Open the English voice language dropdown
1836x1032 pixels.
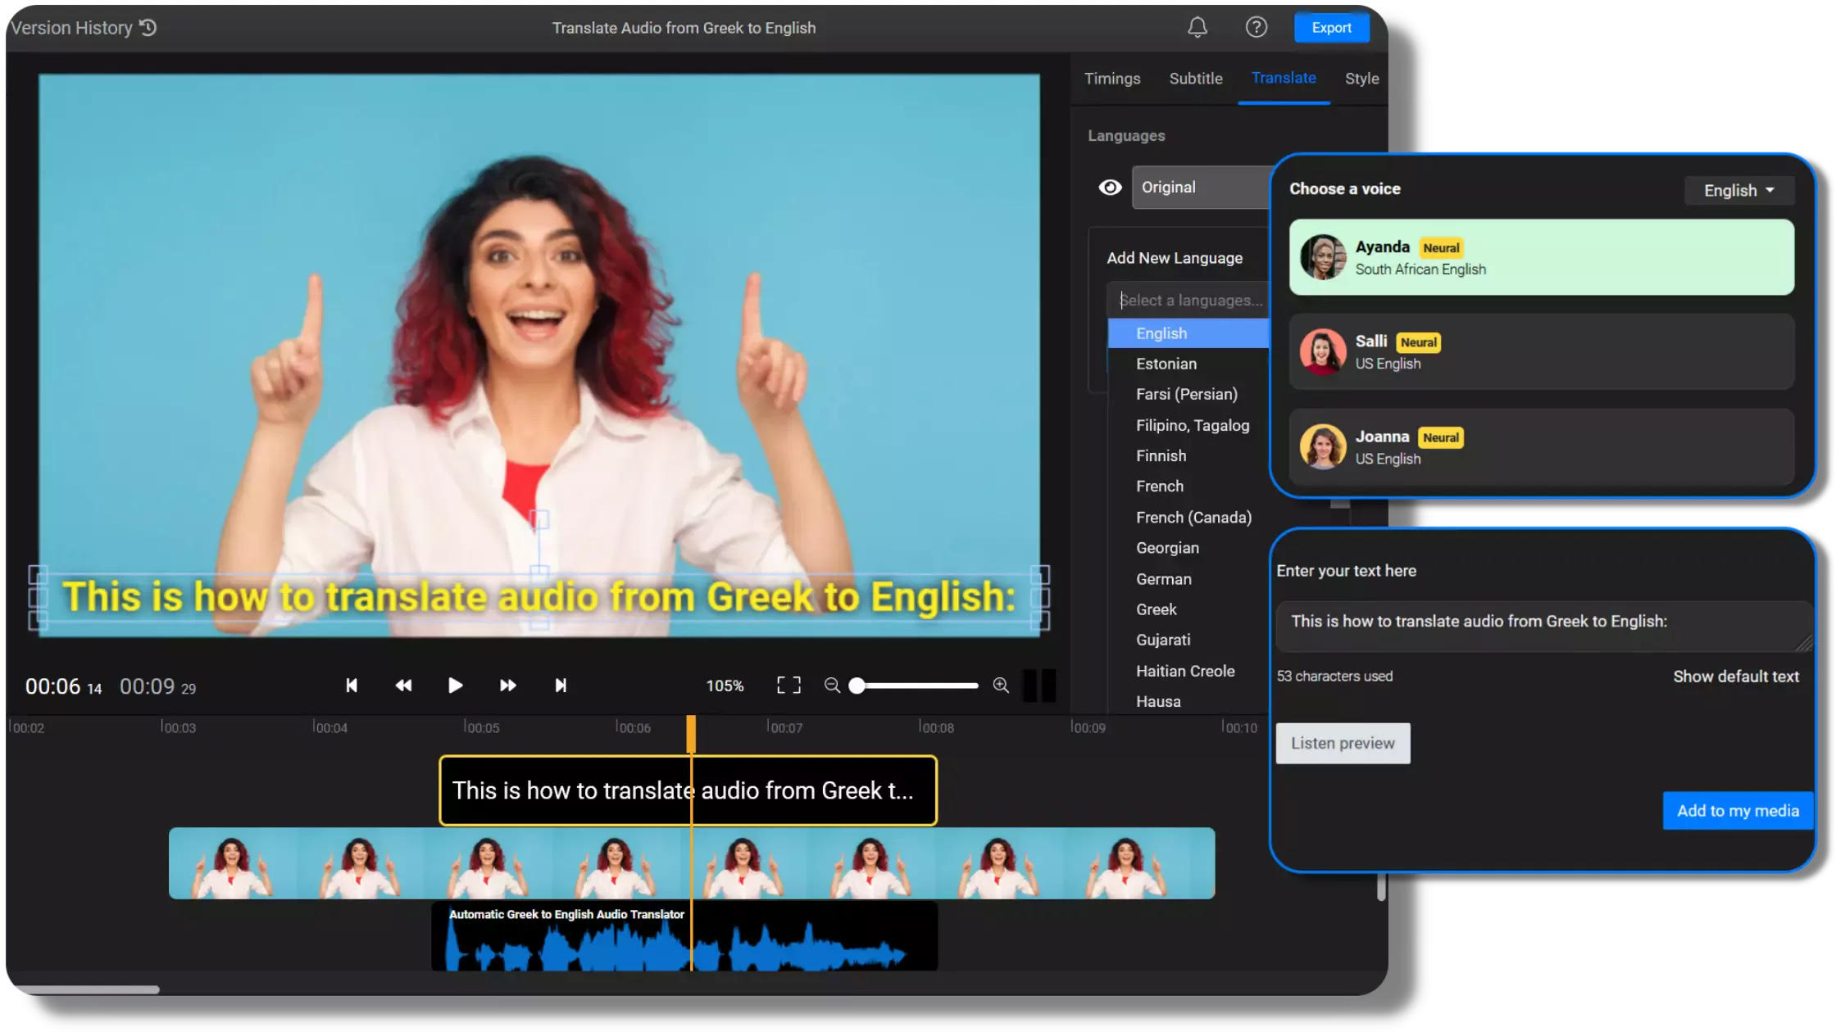point(1738,191)
